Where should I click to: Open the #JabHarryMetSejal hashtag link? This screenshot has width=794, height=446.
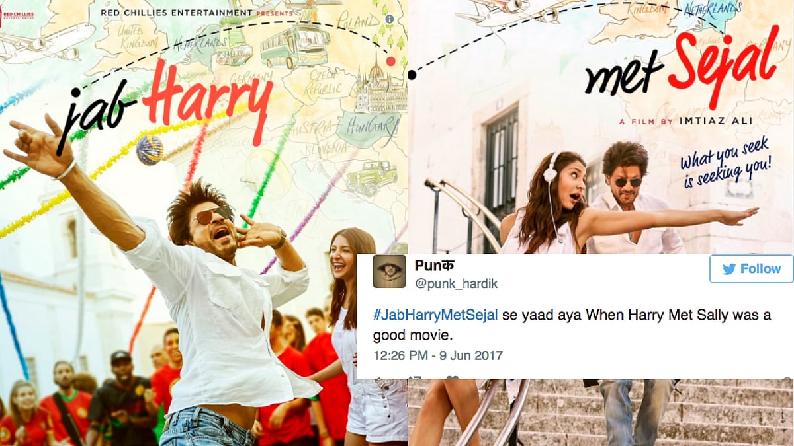click(x=435, y=316)
